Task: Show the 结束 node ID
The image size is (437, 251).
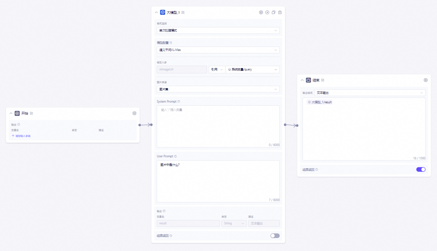Action: point(426,80)
